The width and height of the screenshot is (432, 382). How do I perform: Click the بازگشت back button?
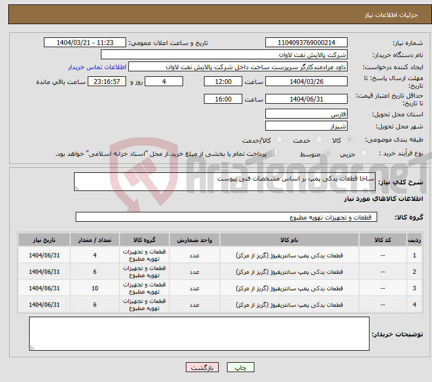pos(202,368)
